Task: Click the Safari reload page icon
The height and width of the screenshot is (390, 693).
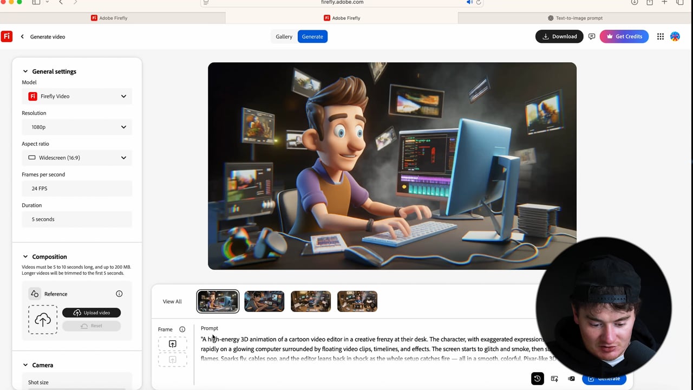Action: (x=479, y=3)
